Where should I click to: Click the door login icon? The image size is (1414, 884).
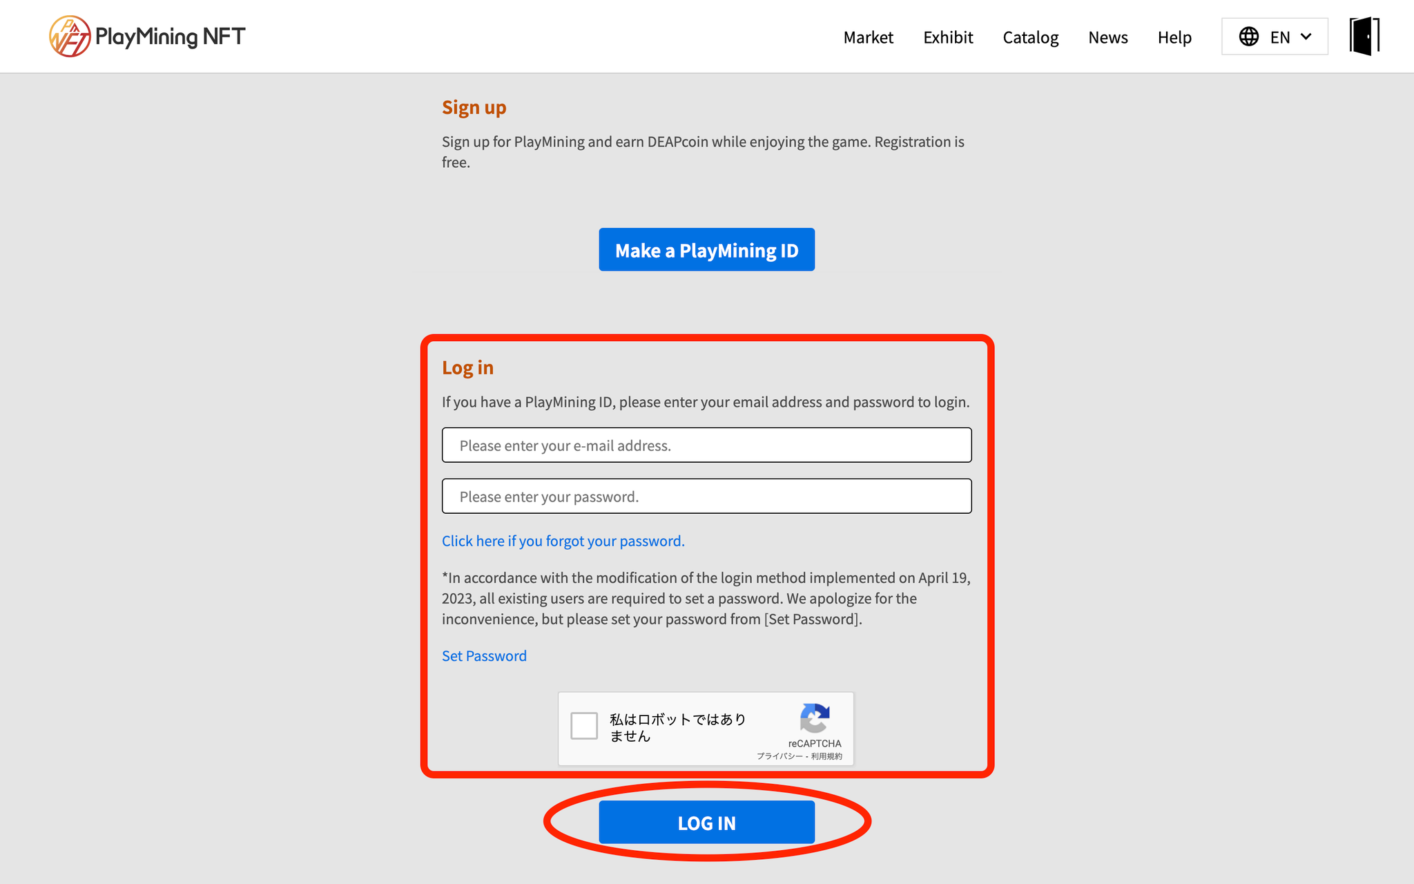(x=1364, y=36)
